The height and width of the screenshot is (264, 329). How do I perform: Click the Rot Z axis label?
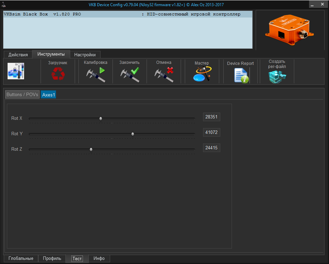pyautogui.click(x=17, y=149)
